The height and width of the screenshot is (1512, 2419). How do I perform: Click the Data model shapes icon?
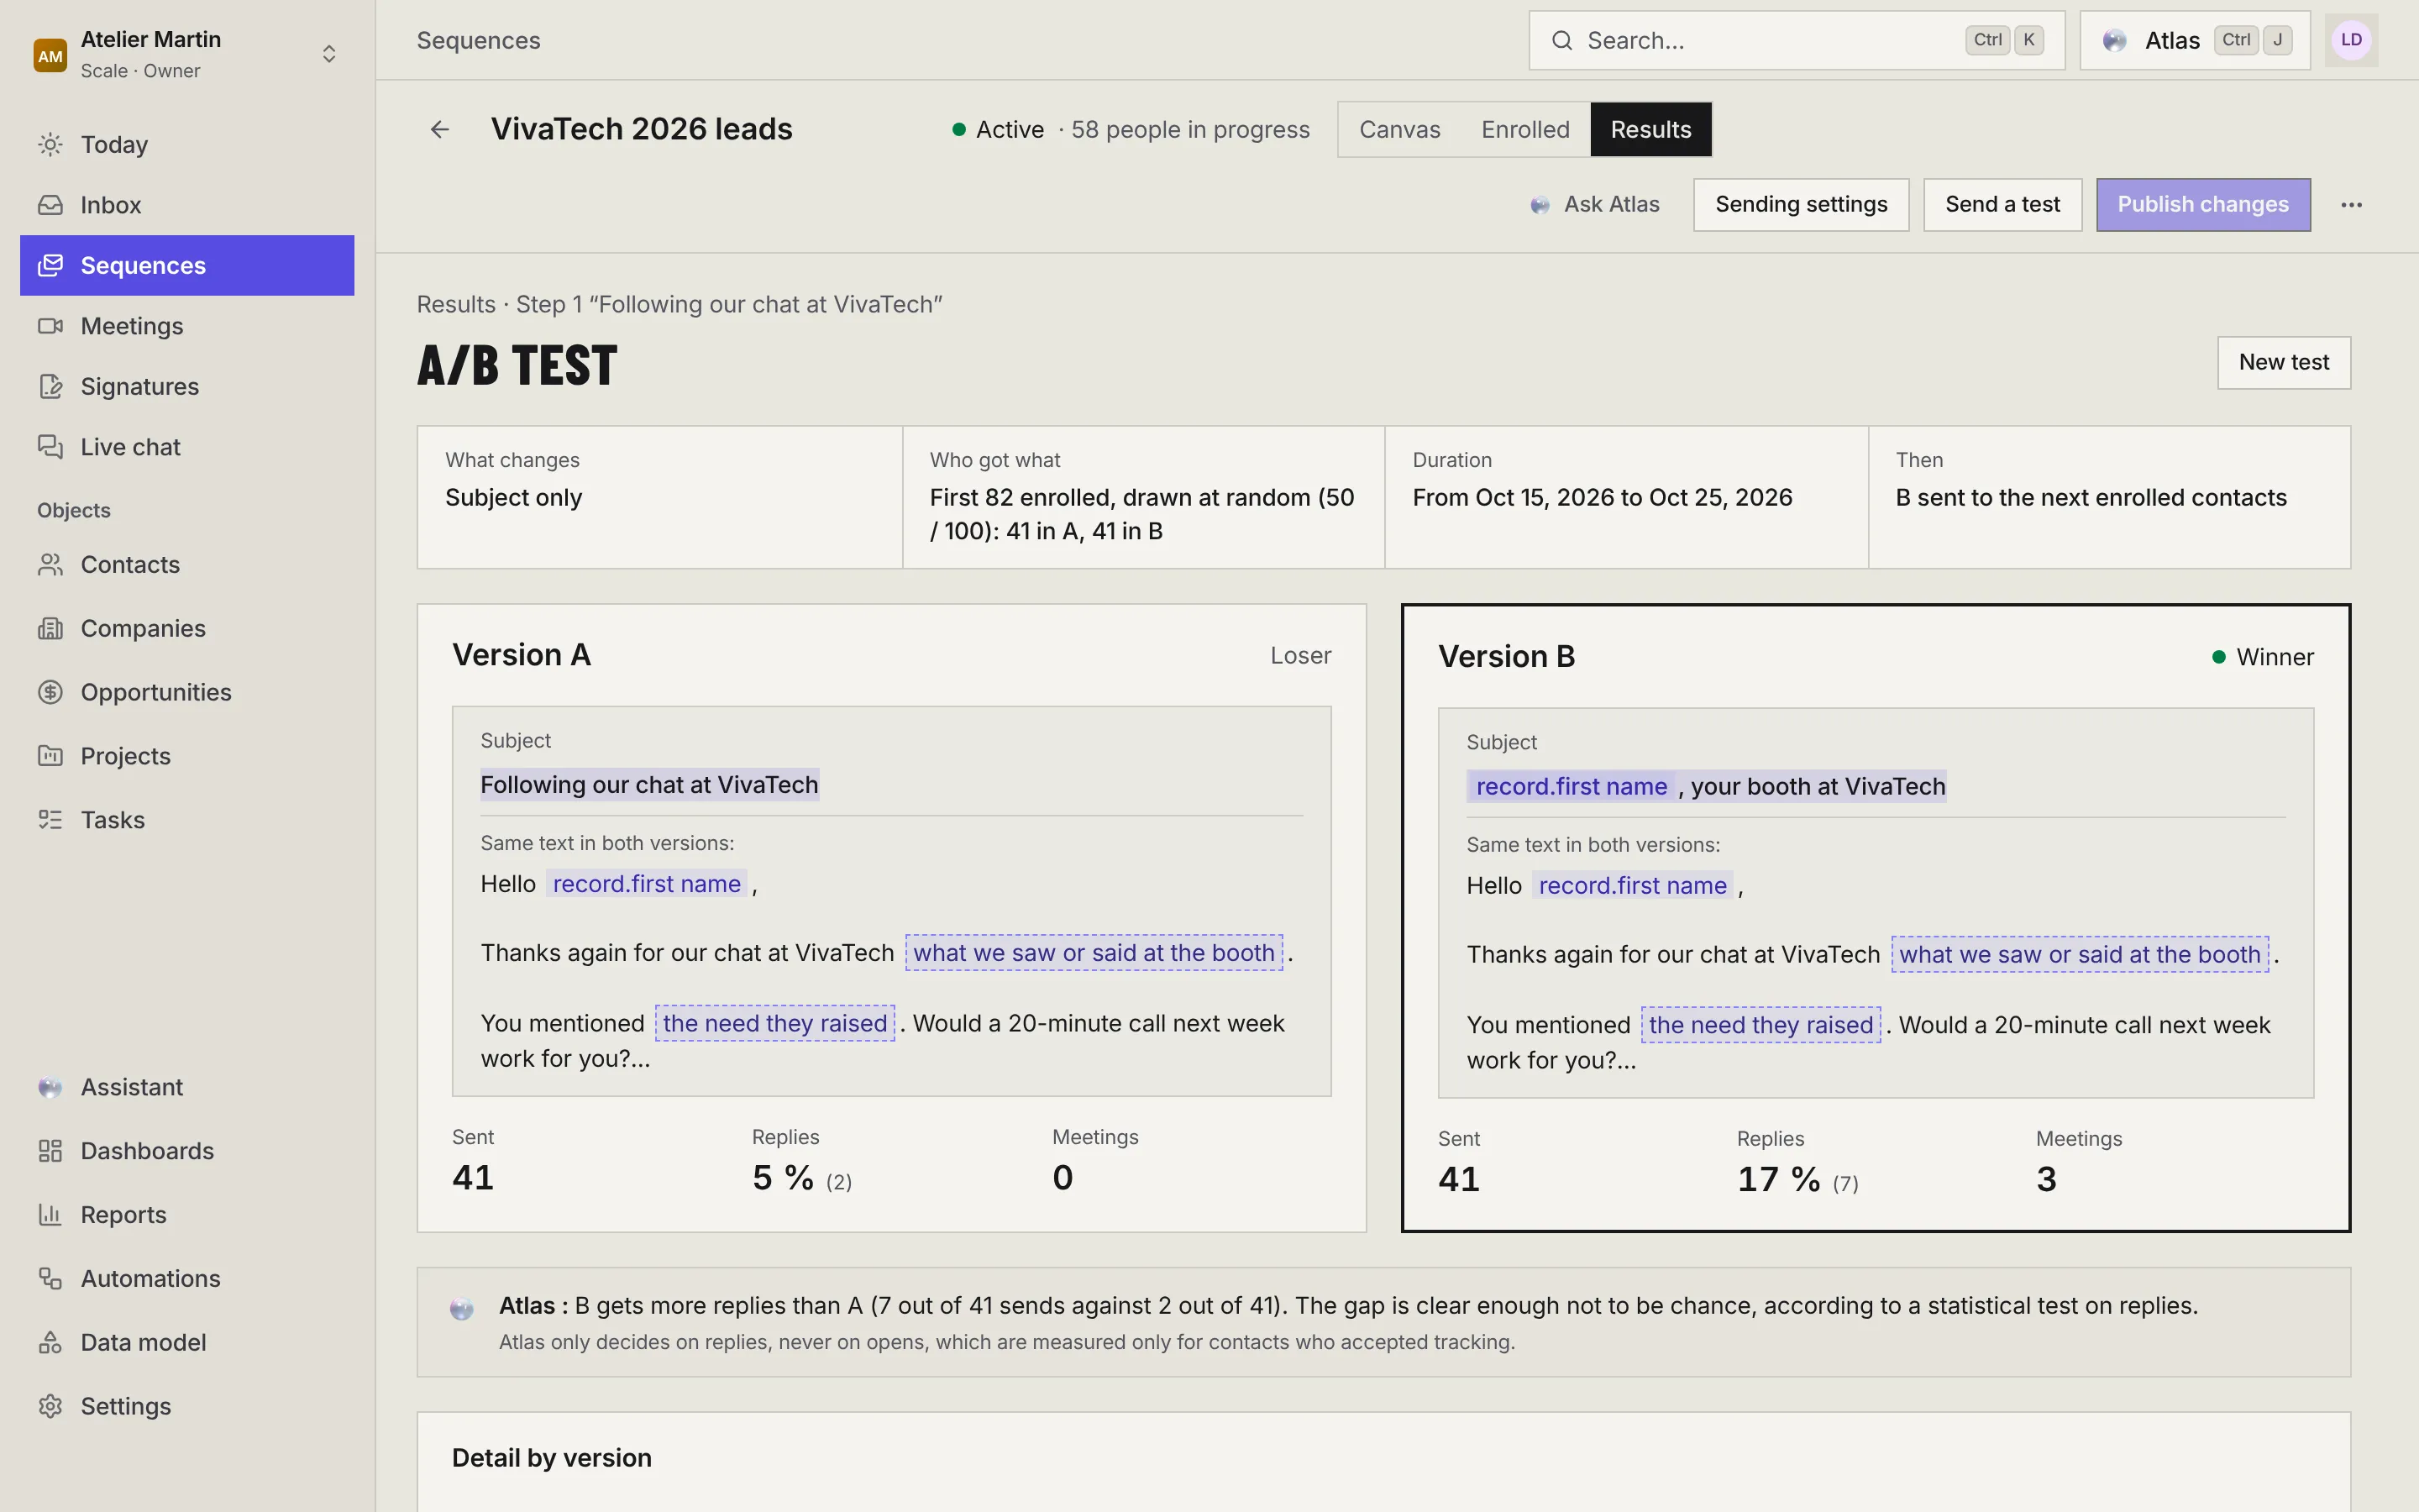tap(50, 1342)
